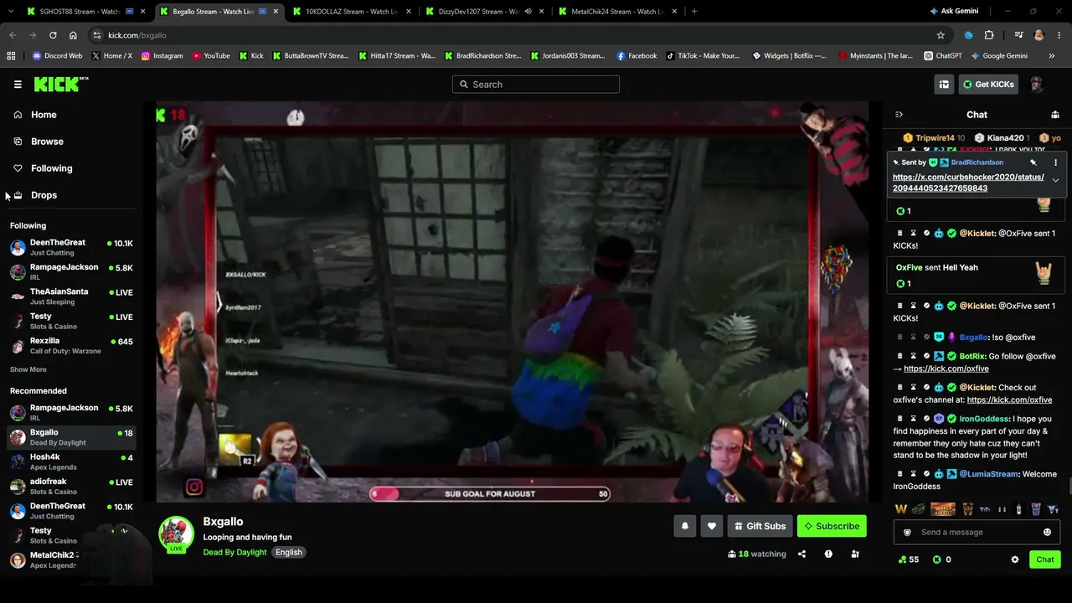1072x603 pixels.
Task: Open the ChatGPT bookmark
Action: 943,56
